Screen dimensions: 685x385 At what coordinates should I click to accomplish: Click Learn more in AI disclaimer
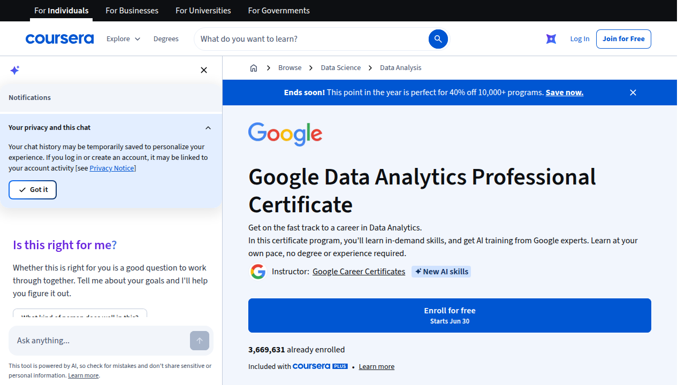tap(83, 376)
